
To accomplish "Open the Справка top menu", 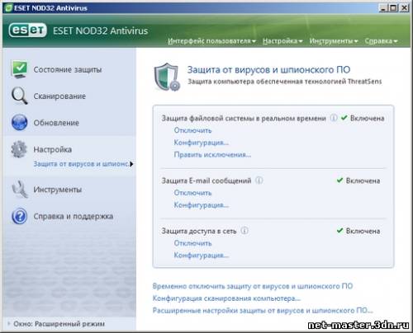I will [x=381, y=41].
